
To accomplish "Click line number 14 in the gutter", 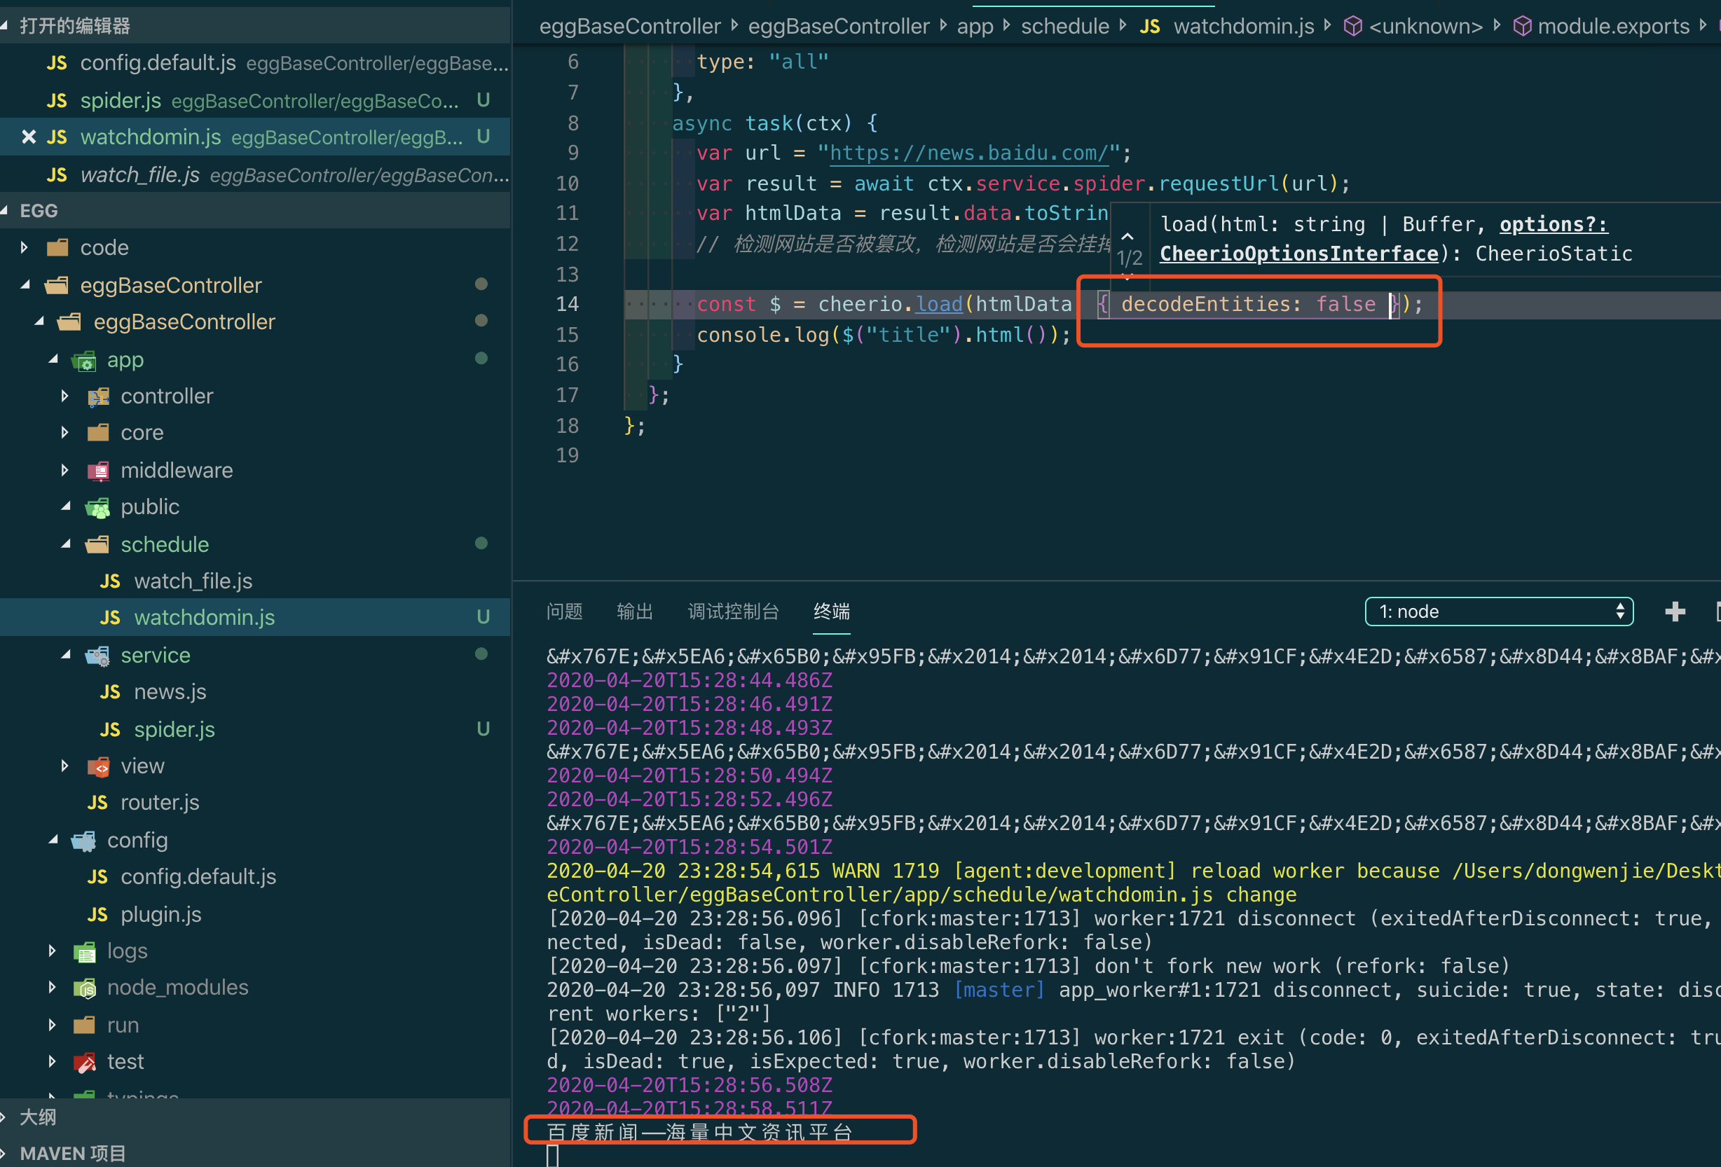I will [568, 304].
